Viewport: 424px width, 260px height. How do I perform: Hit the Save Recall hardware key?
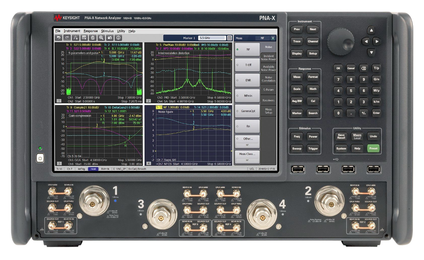click(341, 136)
